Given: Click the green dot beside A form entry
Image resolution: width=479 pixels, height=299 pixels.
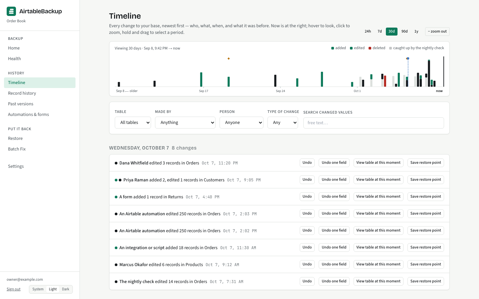Looking at the screenshot, I should (x=116, y=197).
